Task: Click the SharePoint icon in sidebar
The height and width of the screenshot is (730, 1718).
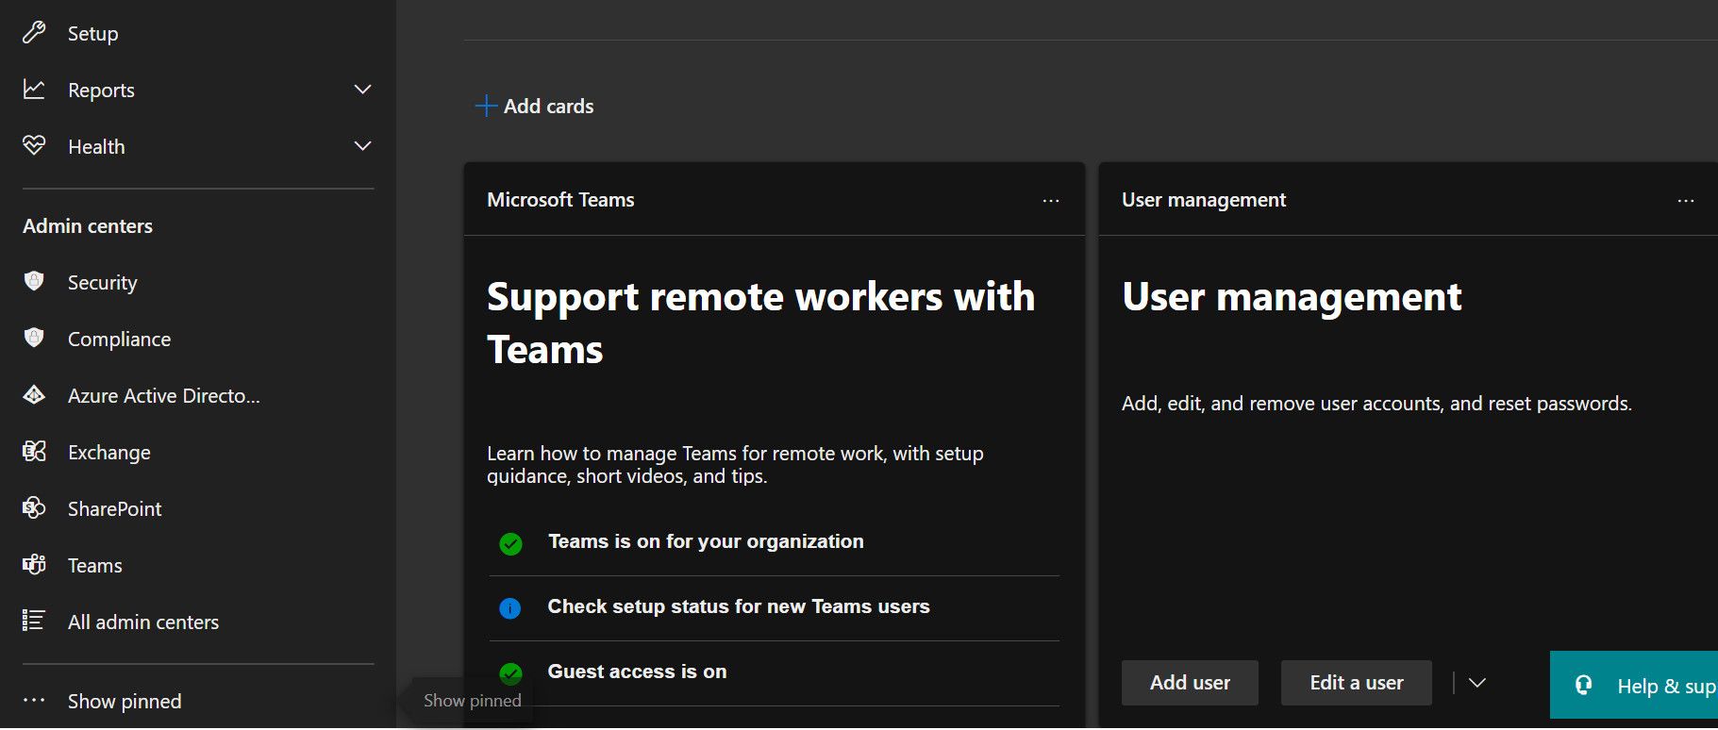Action: (34, 508)
